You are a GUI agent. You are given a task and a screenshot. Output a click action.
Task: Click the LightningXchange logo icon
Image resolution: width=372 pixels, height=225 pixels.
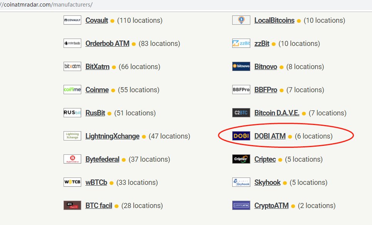[x=72, y=136]
